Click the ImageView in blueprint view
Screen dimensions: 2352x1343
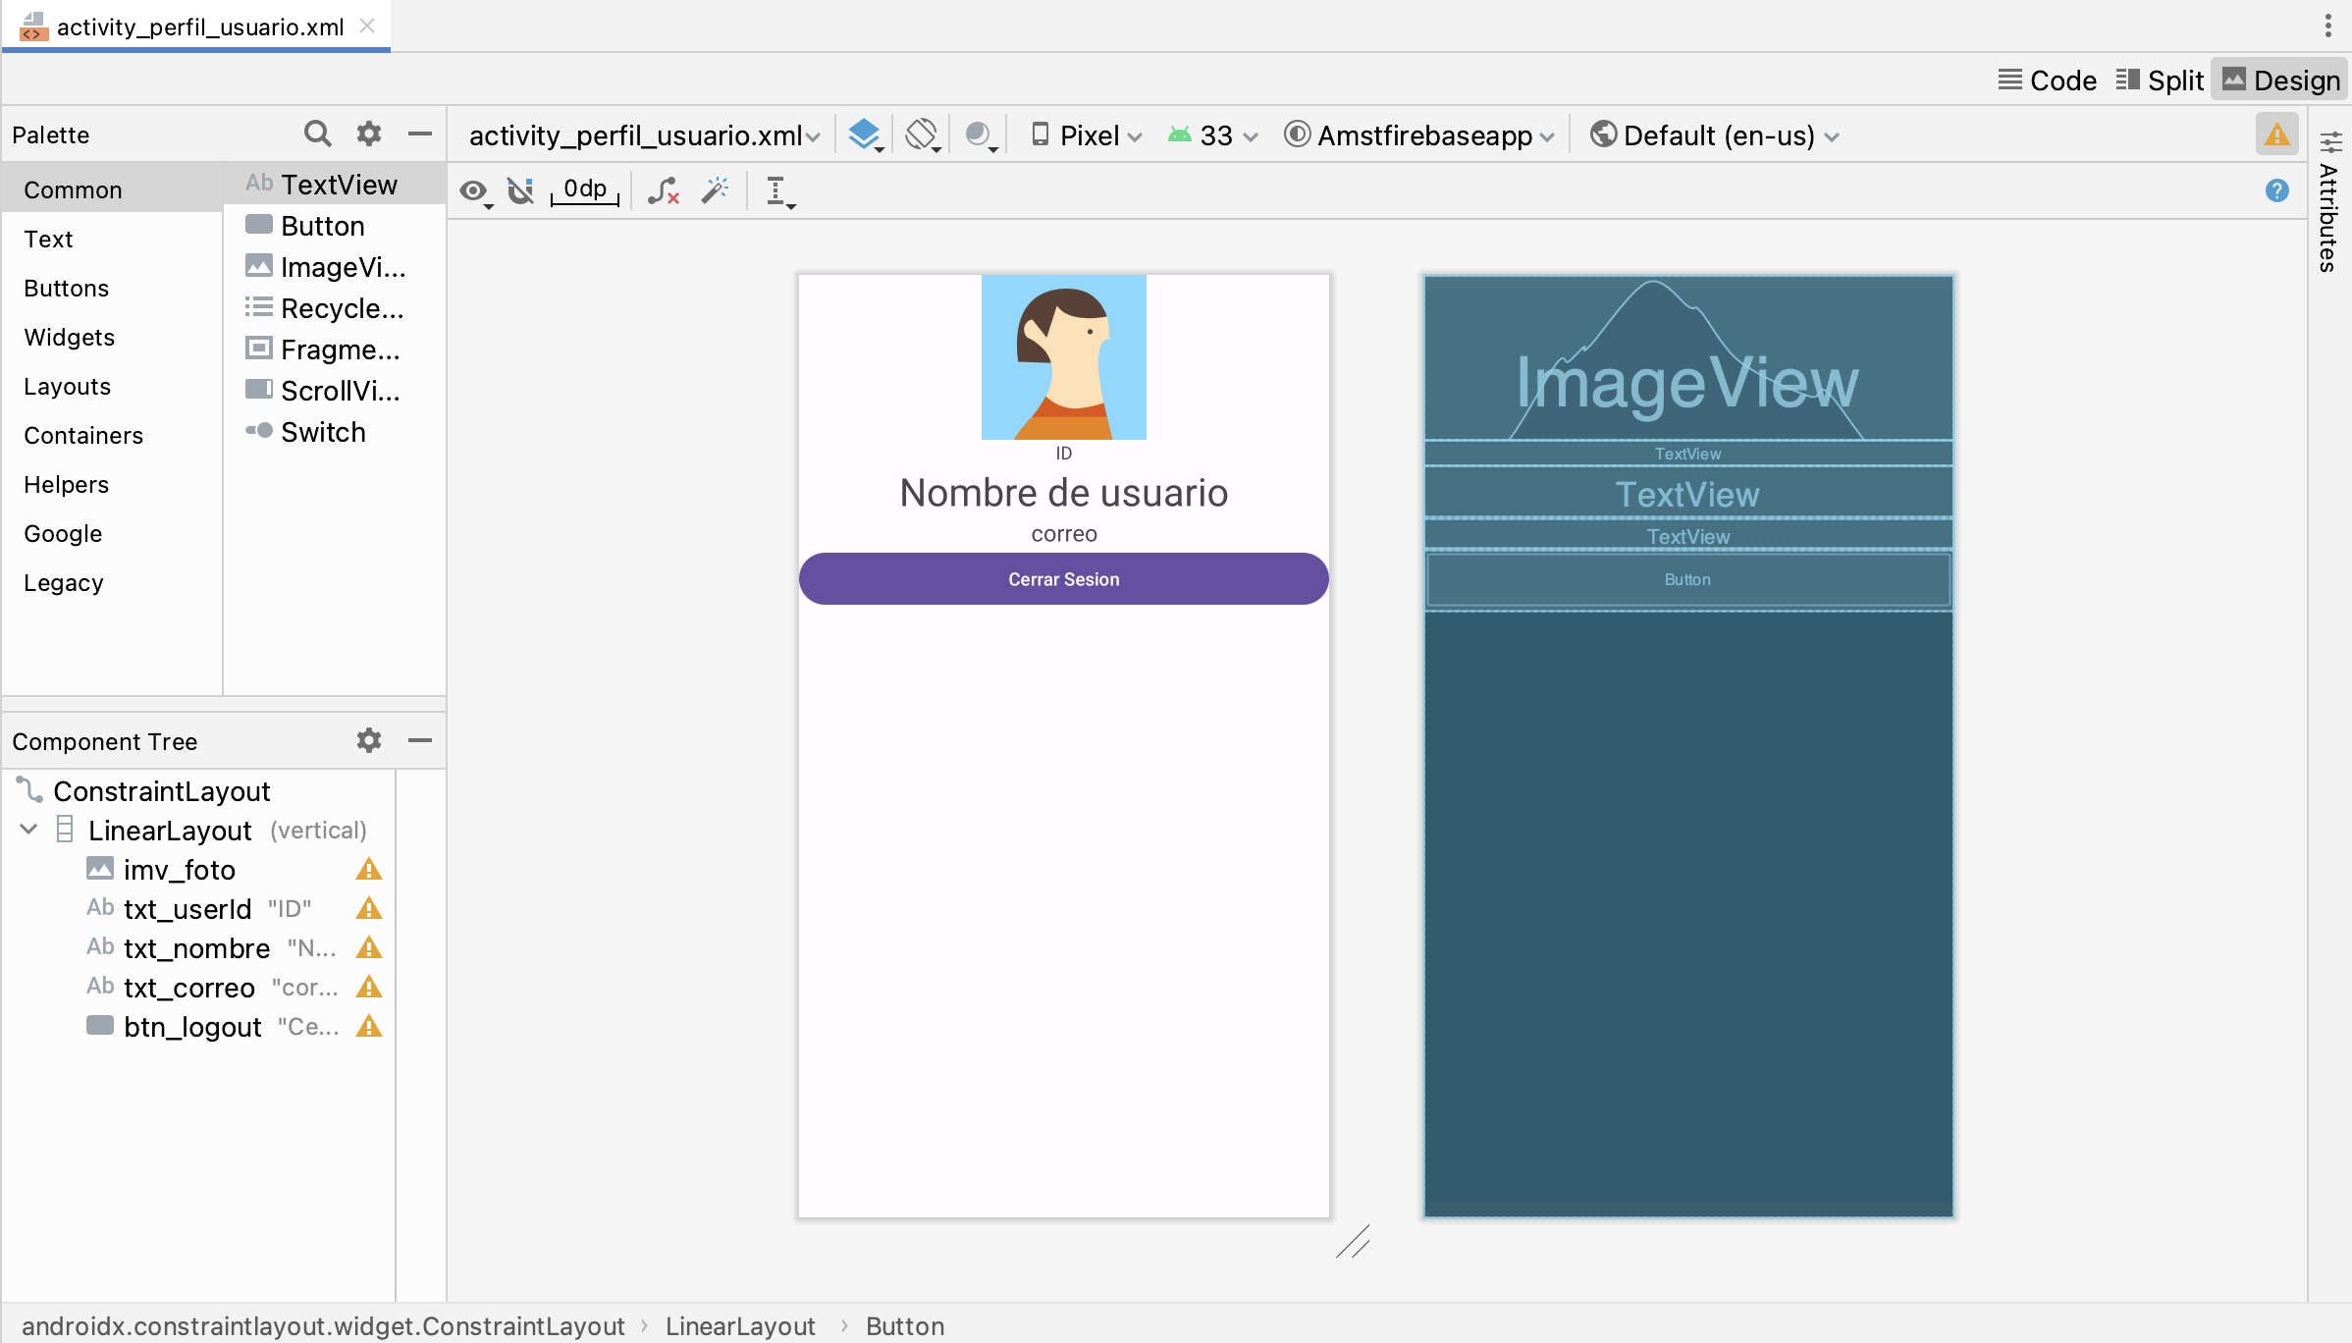(1687, 357)
